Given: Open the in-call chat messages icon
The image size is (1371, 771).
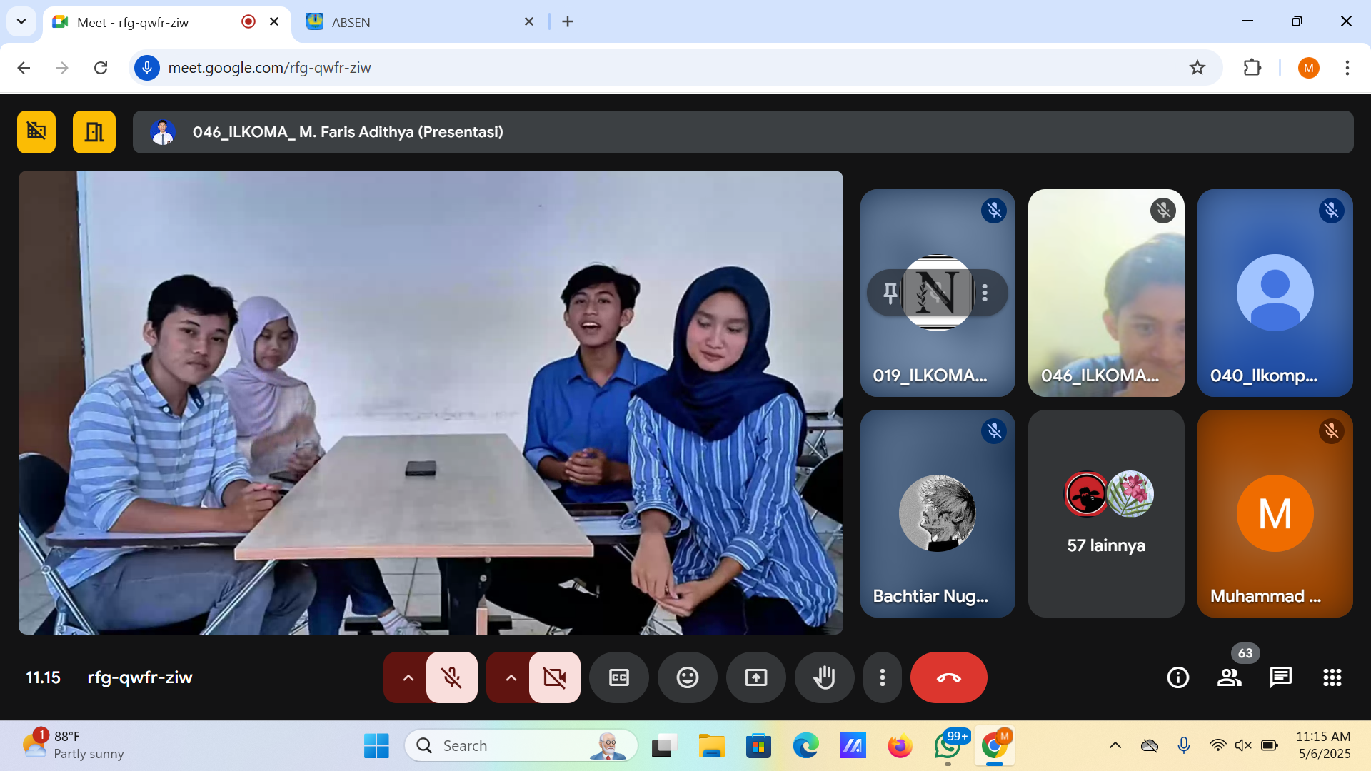Looking at the screenshot, I should point(1280,677).
